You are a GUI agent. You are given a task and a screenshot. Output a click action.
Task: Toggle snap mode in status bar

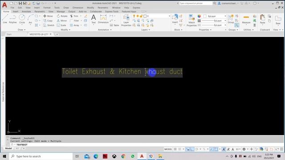(x=179, y=149)
